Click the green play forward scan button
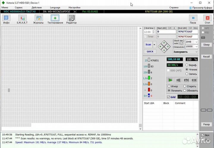214x148 pixels. click(x=170, y=80)
